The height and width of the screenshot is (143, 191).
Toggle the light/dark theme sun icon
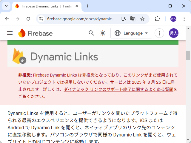coord(103,33)
